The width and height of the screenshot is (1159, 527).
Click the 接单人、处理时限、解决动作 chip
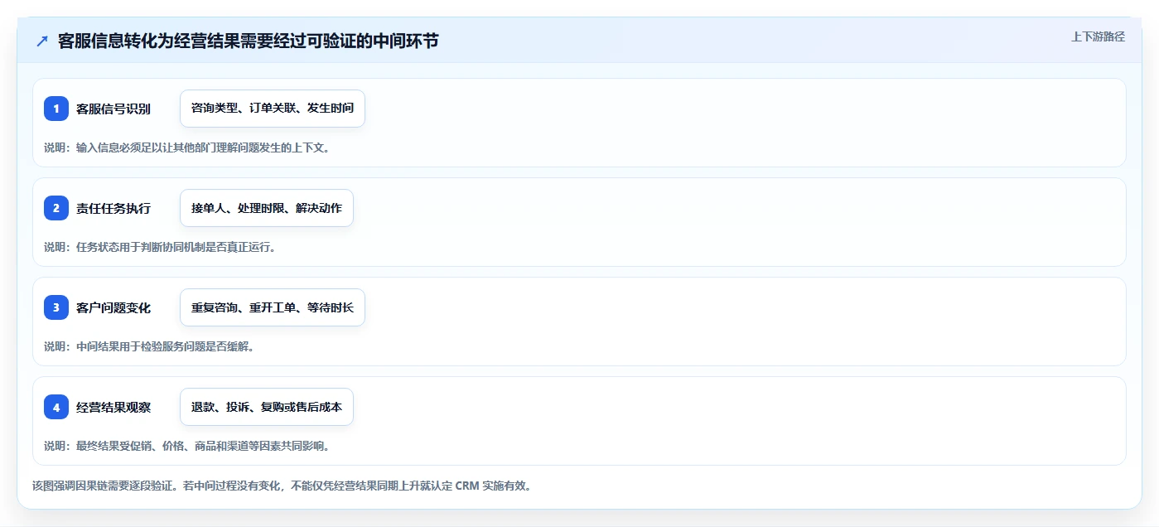point(267,208)
